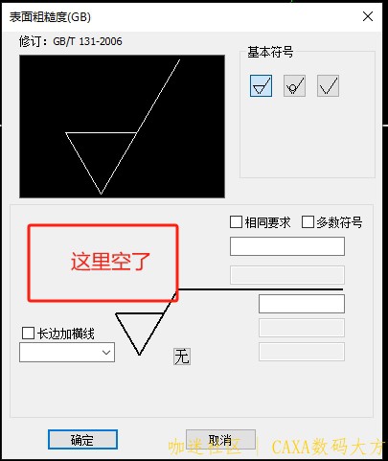Close the 表面粗糙度(GB) dialog
Viewport: 388px width, 461px height.
pyautogui.click(x=368, y=16)
